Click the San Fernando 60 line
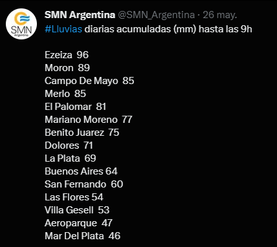This screenshot has height=247, width=277. pos(84,184)
